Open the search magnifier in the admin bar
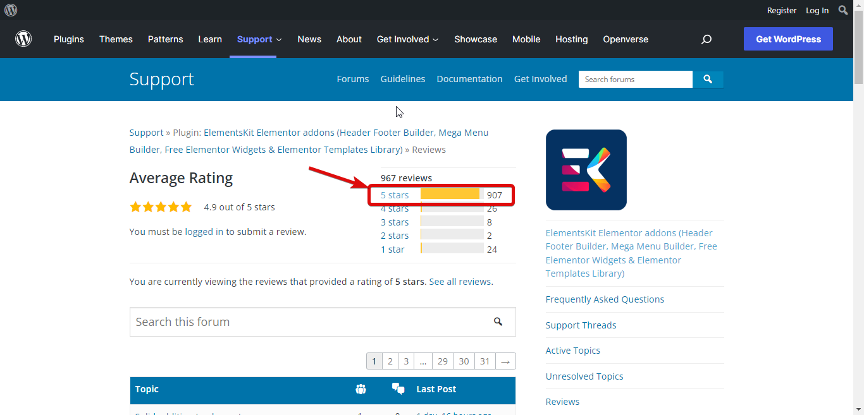This screenshot has width=864, height=415. pos(843,10)
